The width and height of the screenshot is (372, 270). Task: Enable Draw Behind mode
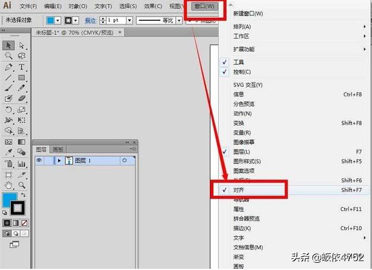point(15,234)
